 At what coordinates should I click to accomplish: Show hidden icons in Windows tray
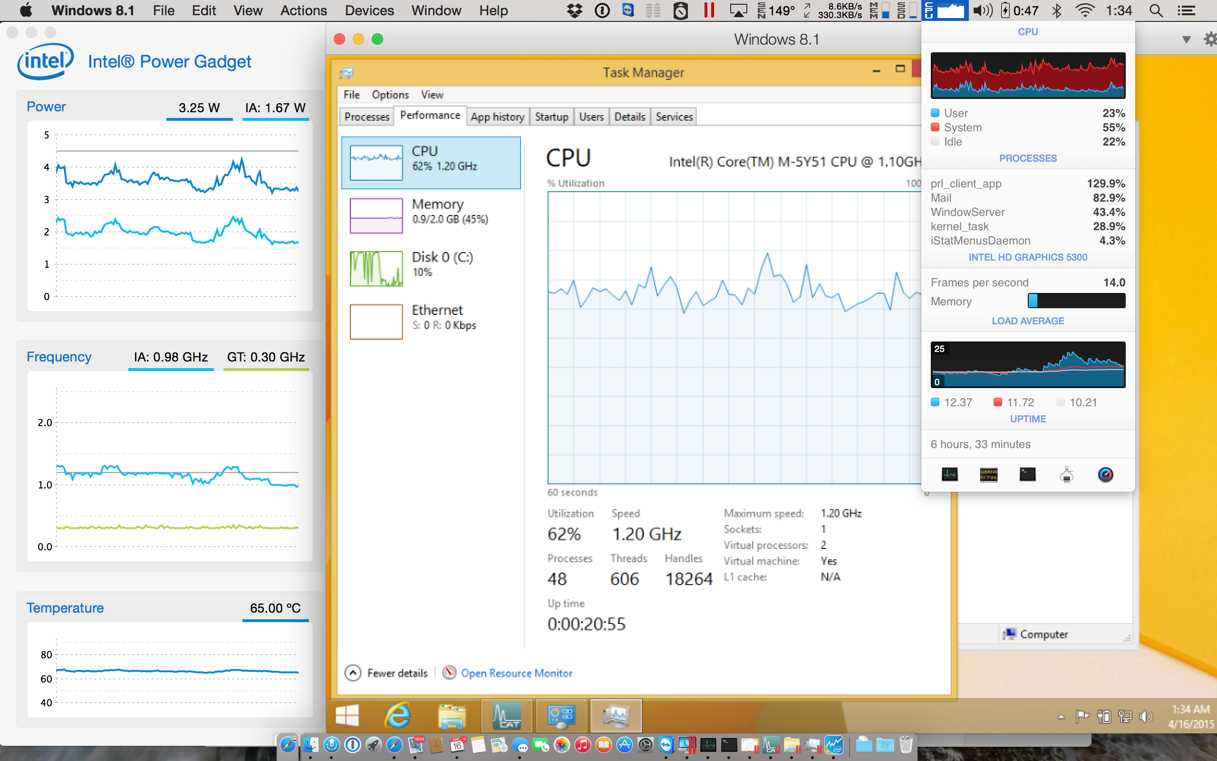[x=1061, y=717]
